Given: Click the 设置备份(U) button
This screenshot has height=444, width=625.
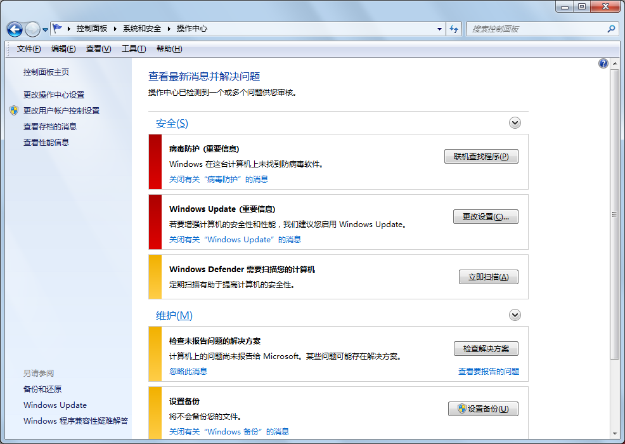Looking at the screenshot, I should coord(483,409).
